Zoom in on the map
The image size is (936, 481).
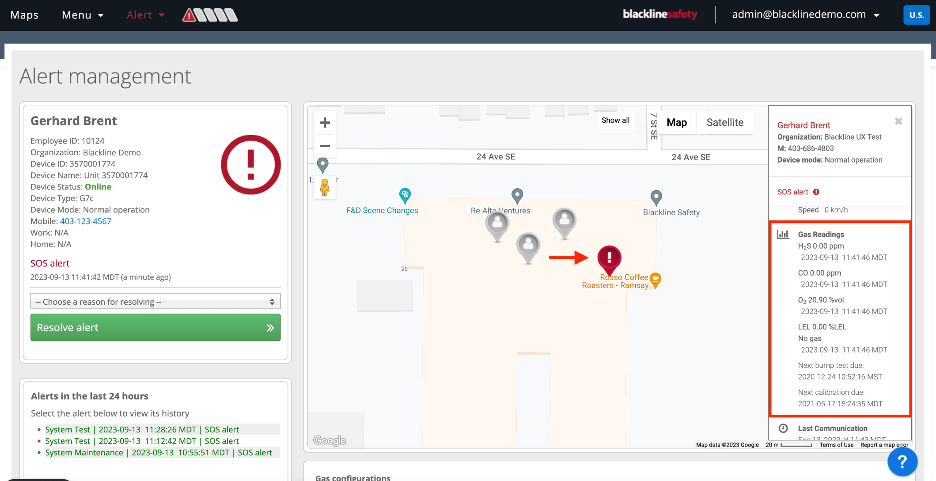pyautogui.click(x=325, y=123)
